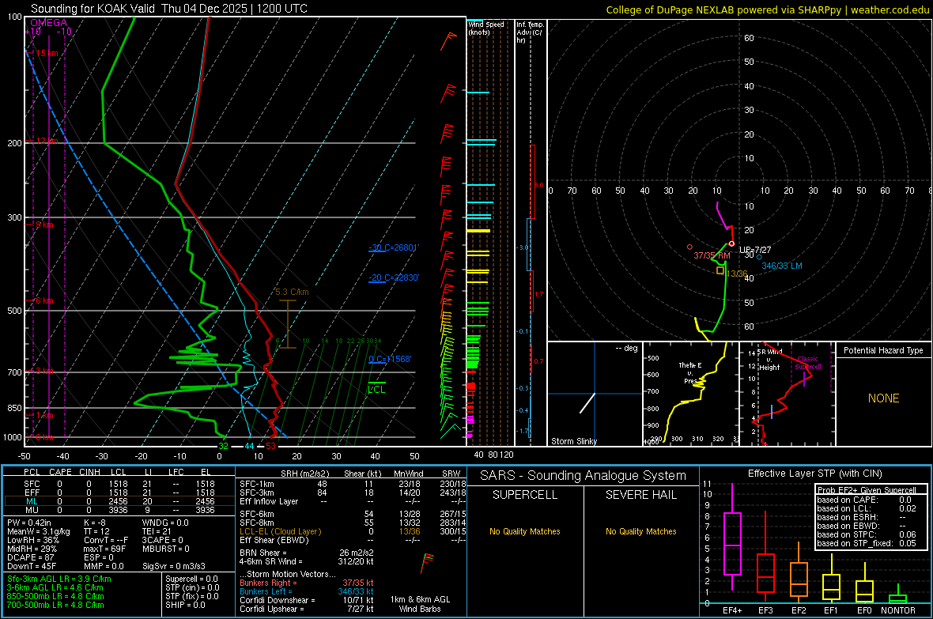Click the Prob EF2+ Given Supercell header
Screen dimensions: 933x619
click(867, 490)
